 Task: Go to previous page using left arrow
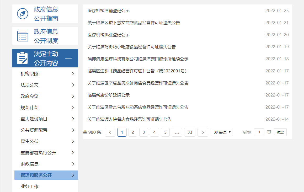[110, 132]
